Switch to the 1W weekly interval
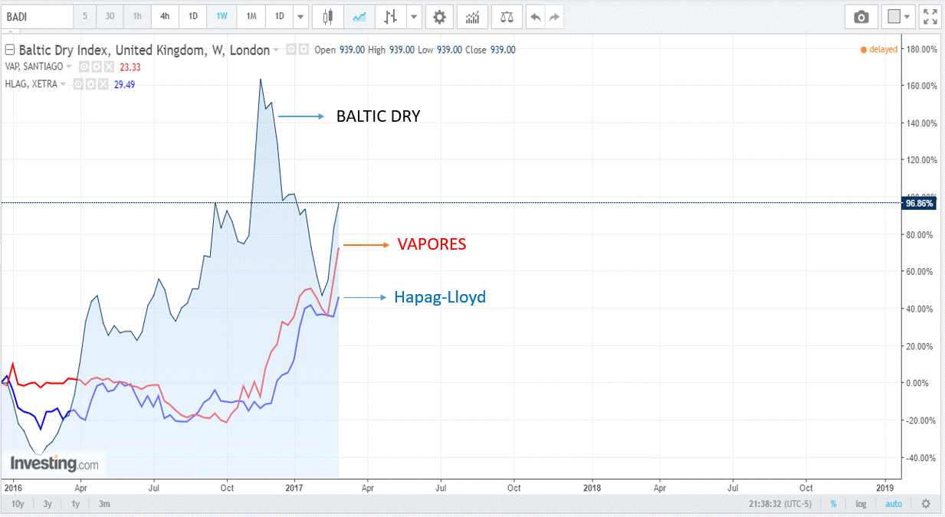 coord(221,16)
